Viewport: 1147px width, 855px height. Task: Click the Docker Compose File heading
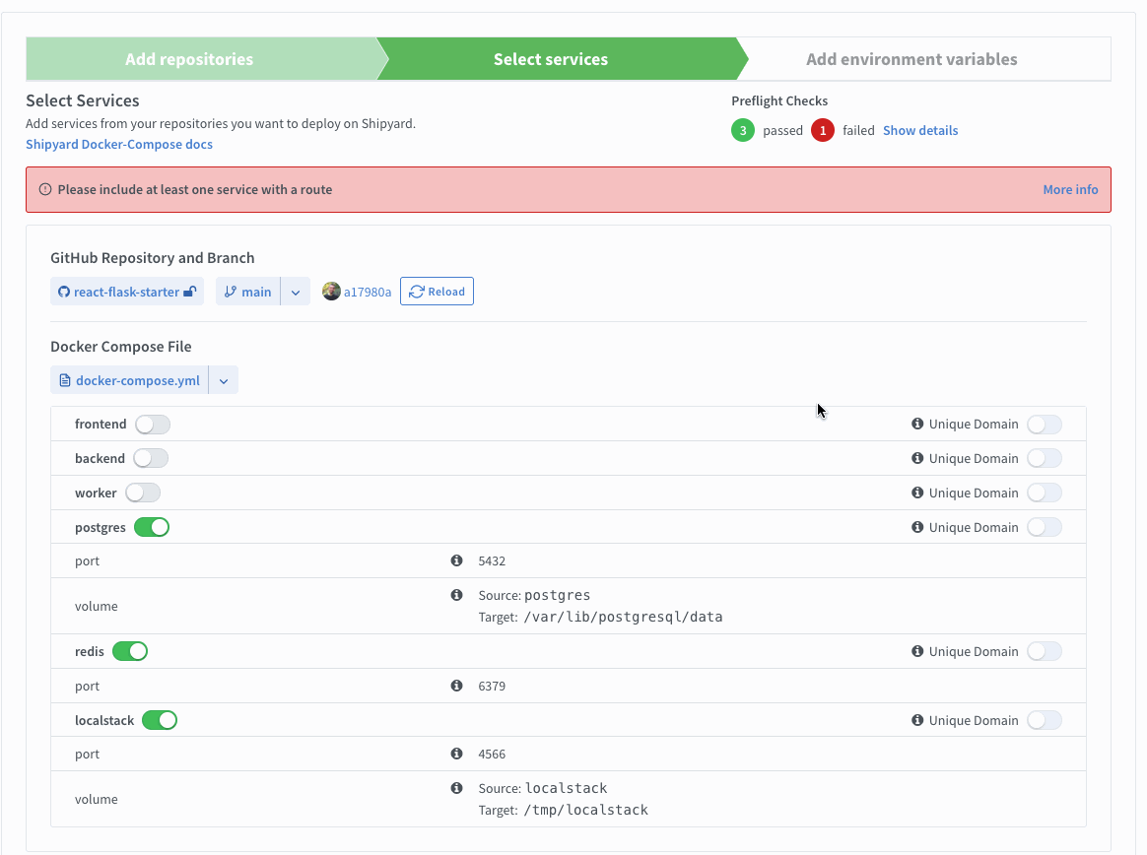coord(120,347)
